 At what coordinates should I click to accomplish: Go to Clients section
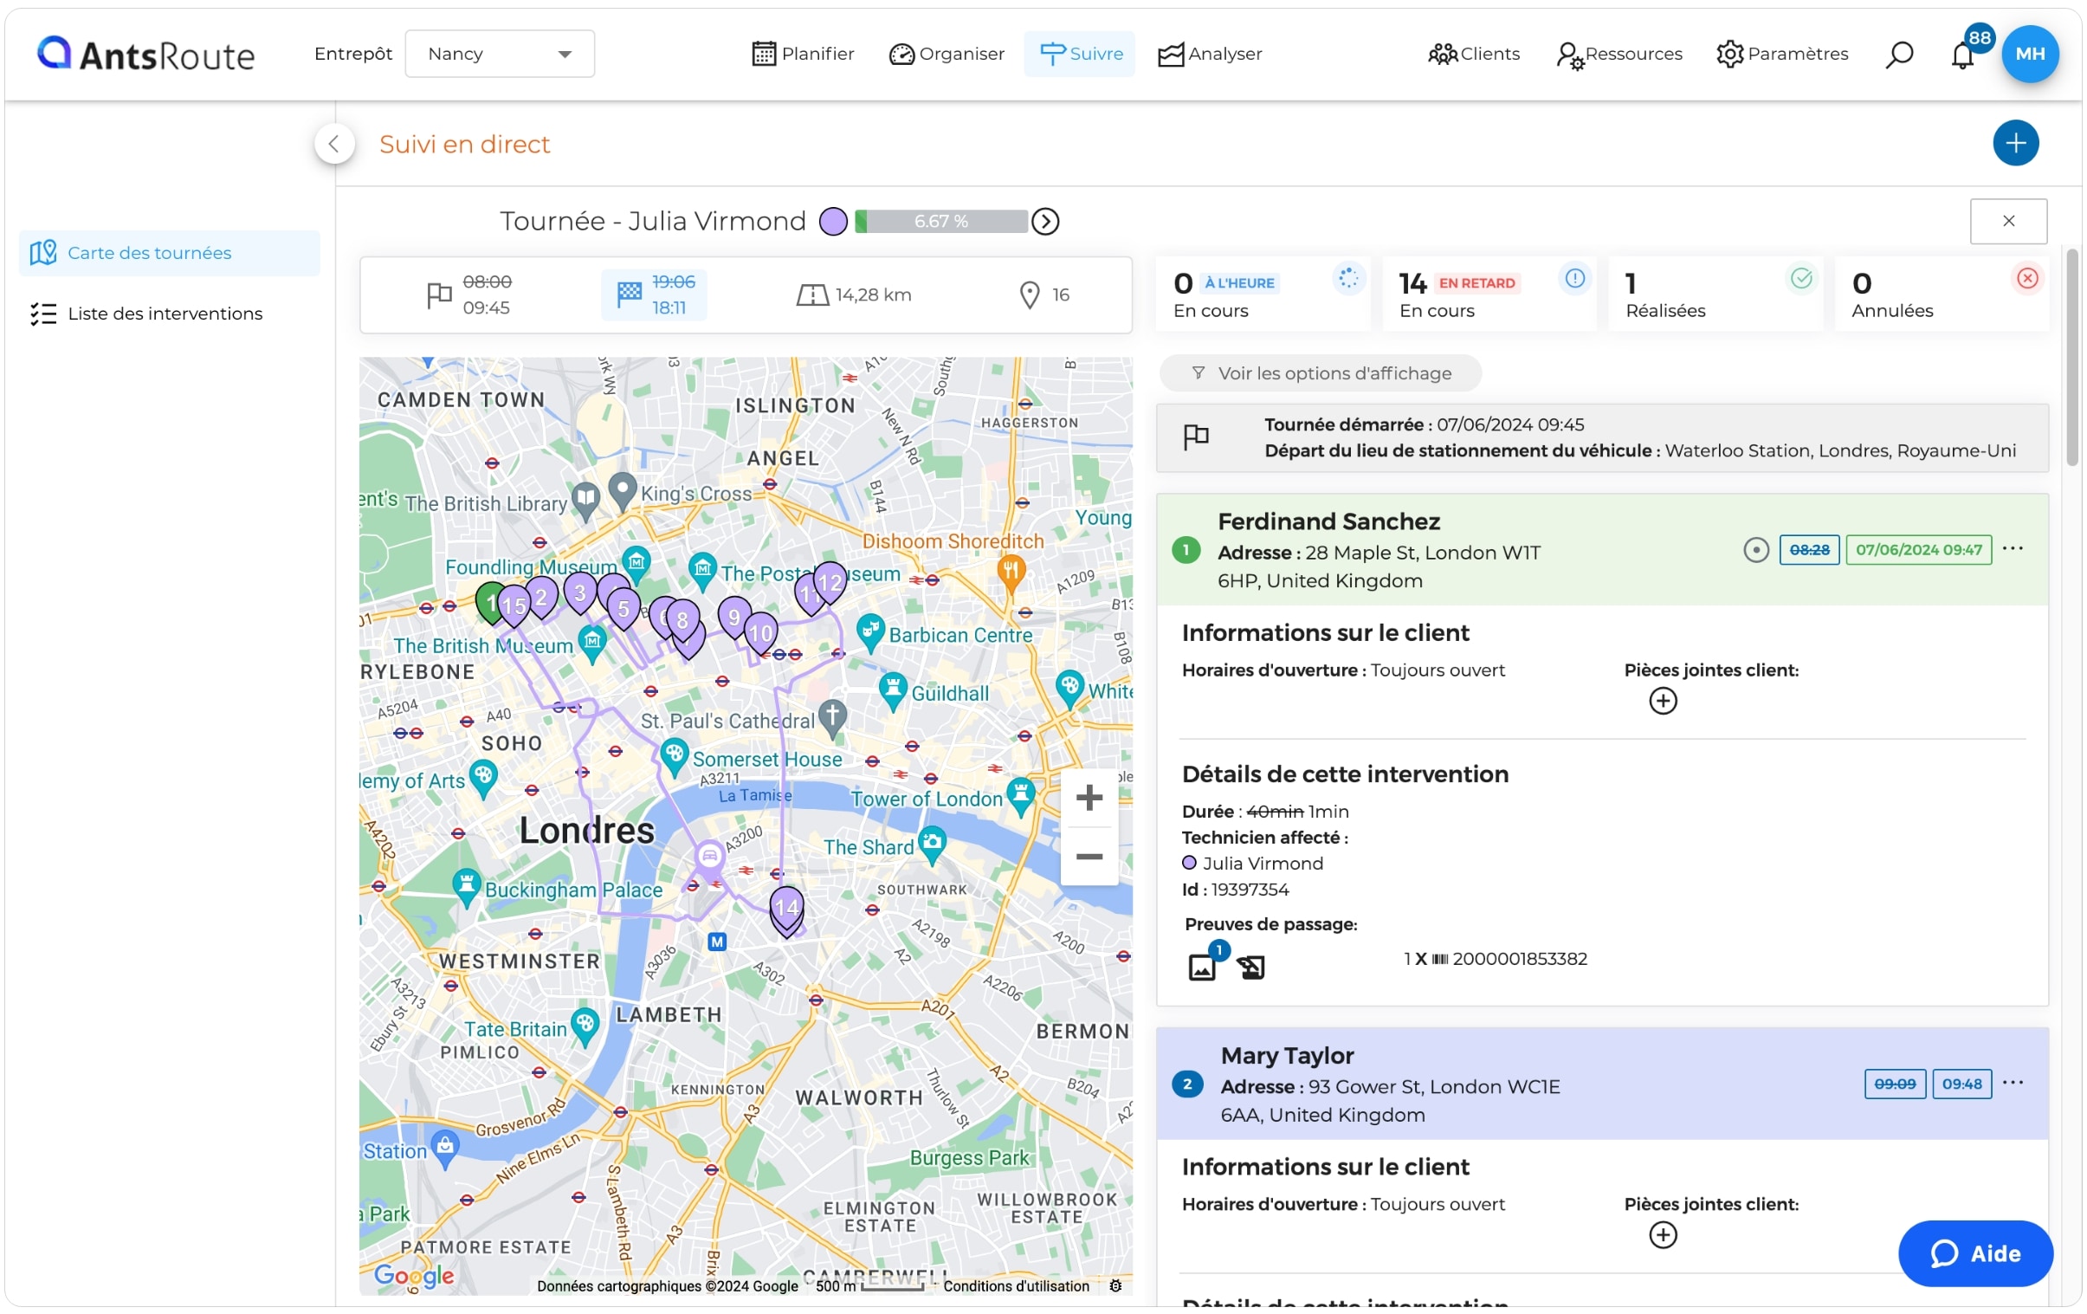[1473, 54]
